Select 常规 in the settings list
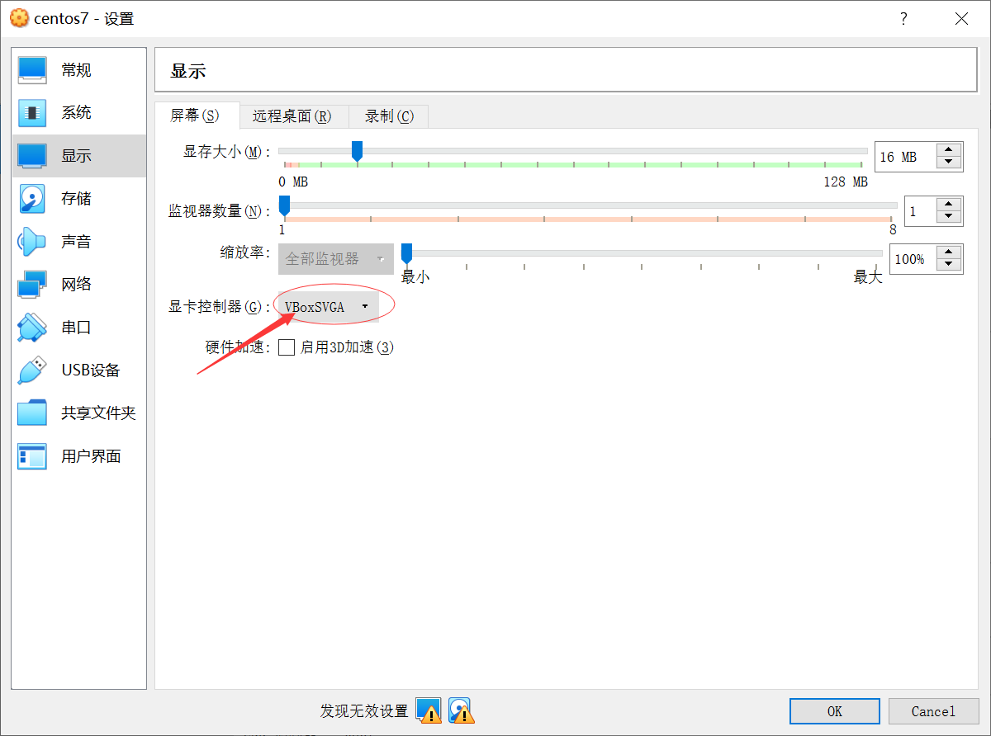Viewport: 991px width, 736px height. (79, 70)
